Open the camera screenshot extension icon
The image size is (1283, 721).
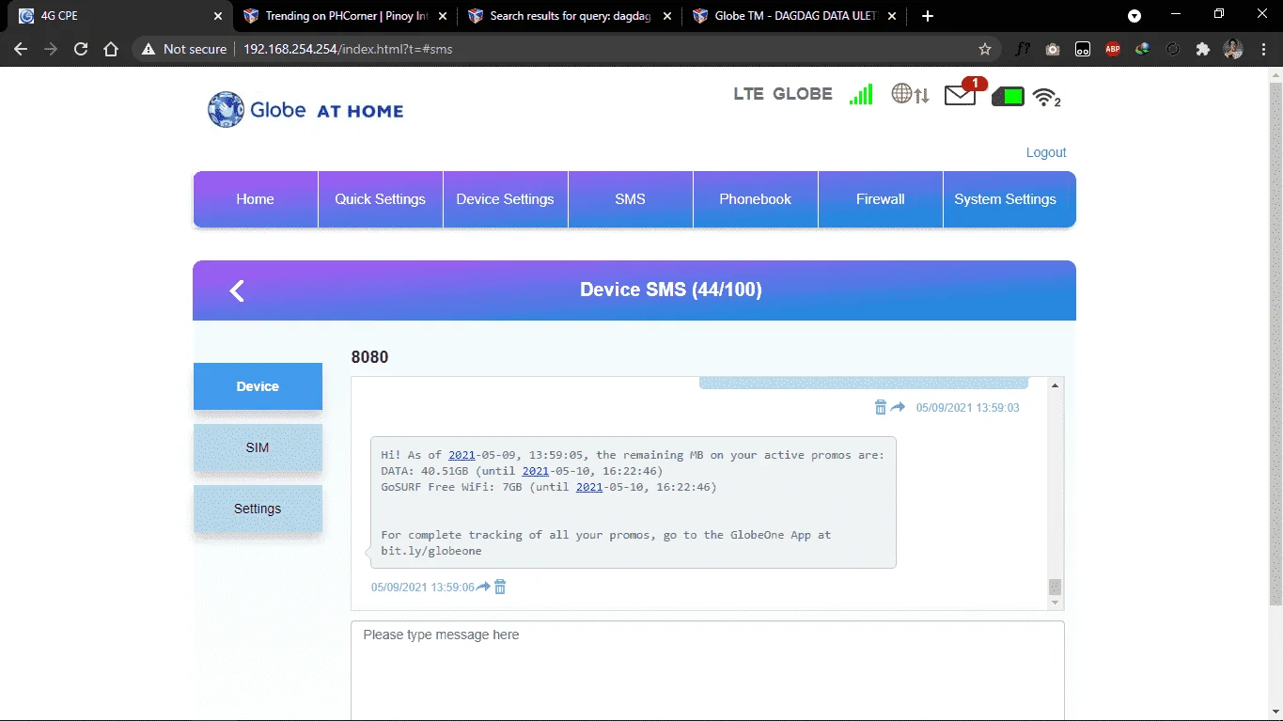[x=1053, y=49]
